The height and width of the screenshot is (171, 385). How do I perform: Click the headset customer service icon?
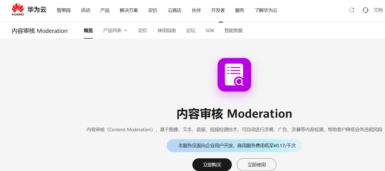point(366,10)
